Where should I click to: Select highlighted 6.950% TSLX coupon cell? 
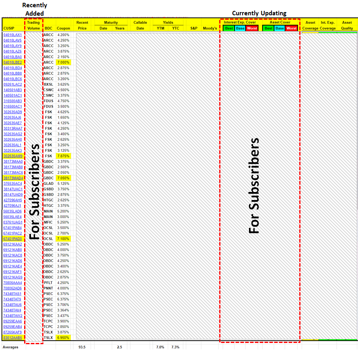(63, 338)
